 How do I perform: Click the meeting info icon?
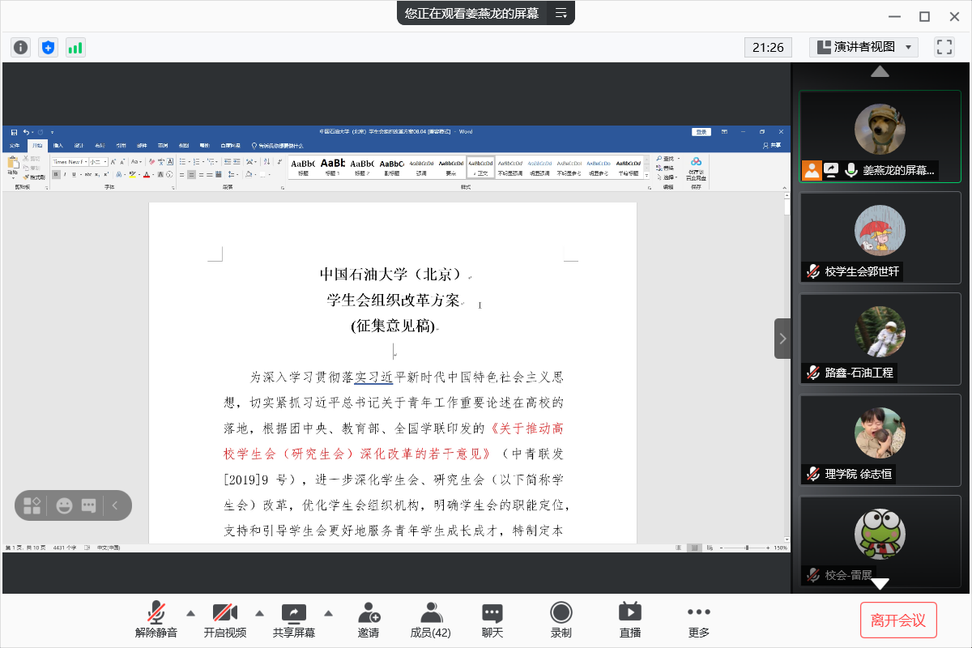click(20, 47)
